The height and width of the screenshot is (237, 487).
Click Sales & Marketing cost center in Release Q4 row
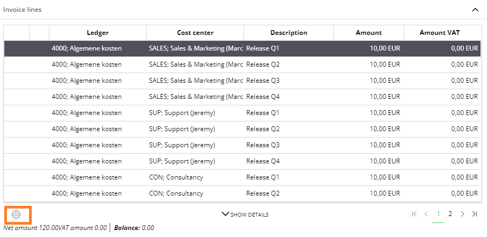coord(196,97)
